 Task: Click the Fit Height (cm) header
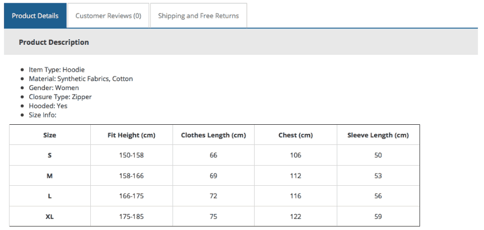tap(131, 135)
